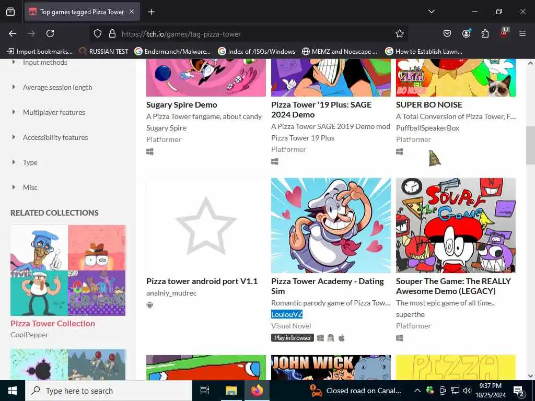Open the extensions puzzle icon
This screenshot has width=535, height=401.
click(x=485, y=33)
